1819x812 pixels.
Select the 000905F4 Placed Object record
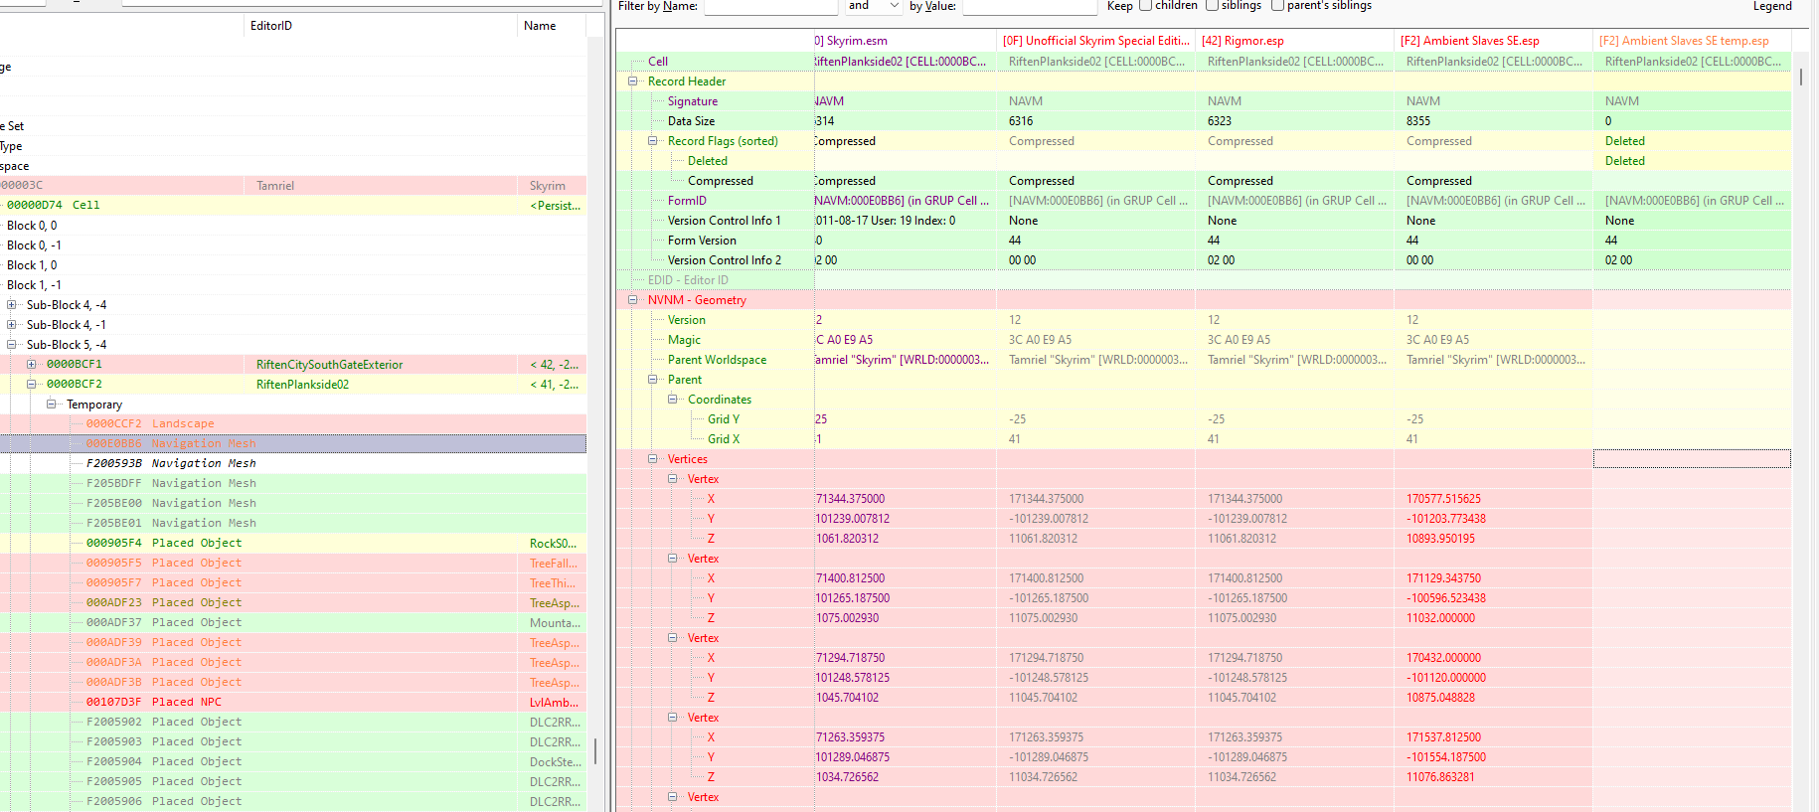293,544
